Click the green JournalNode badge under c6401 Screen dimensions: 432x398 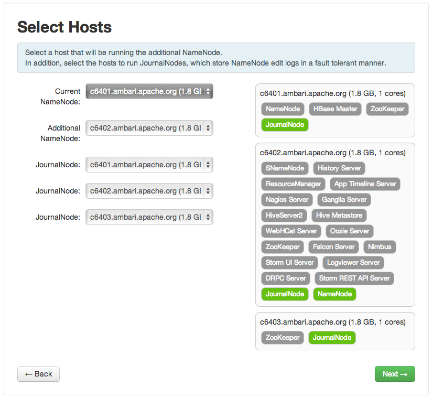click(285, 125)
